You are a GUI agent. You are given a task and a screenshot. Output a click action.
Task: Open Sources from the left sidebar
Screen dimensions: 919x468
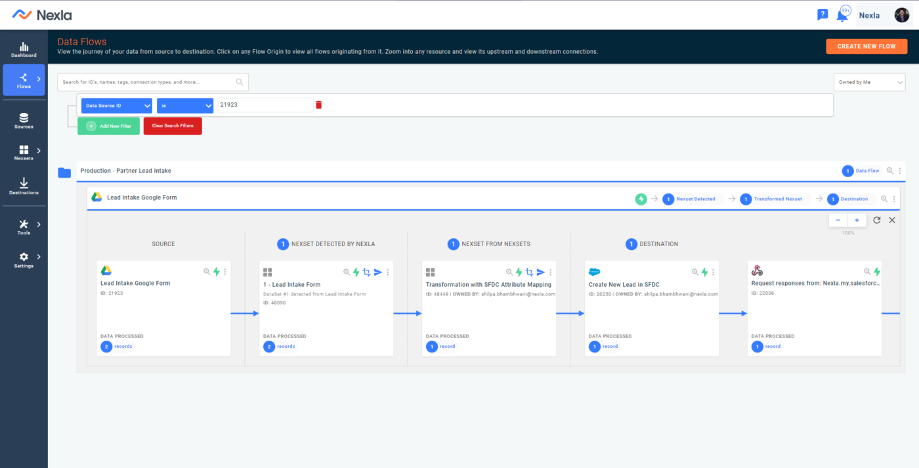[x=24, y=118]
